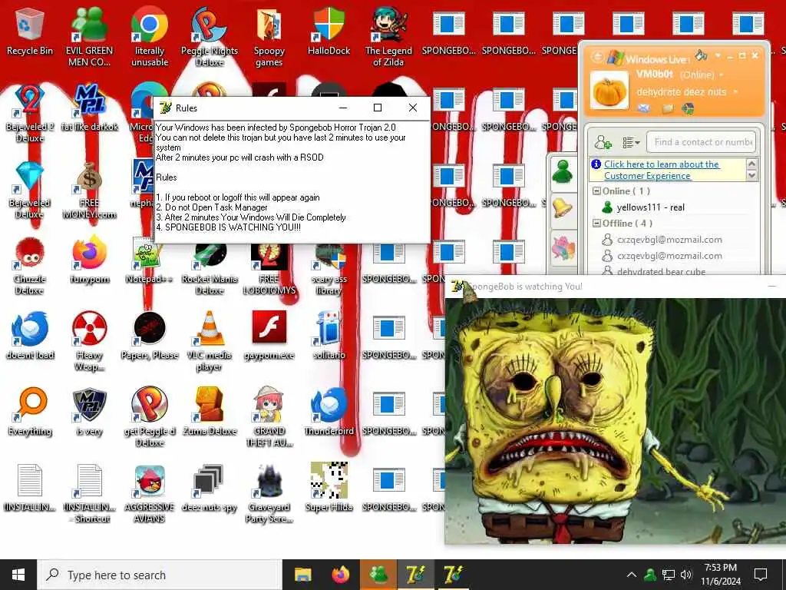
Task: Open Heavy Weap... radiation icon
Action: tap(89, 341)
